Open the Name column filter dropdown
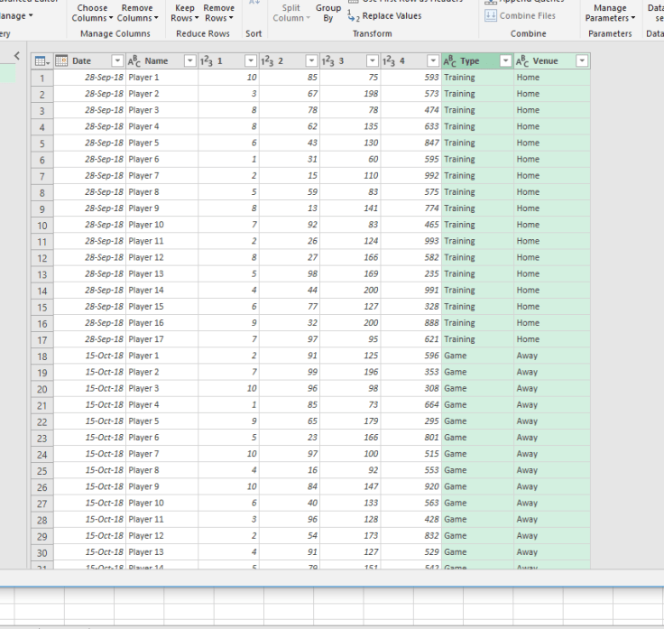664x629 pixels. click(189, 61)
